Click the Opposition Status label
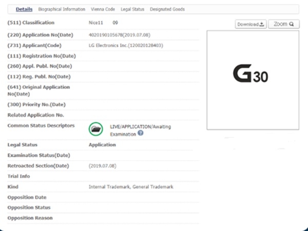Image resolution: width=308 pixels, height=231 pixels. 29,207
